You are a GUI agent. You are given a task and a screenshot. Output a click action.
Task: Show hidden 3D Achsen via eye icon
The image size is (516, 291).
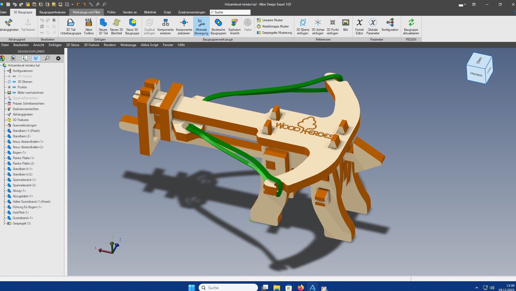(x=14, y=76)
